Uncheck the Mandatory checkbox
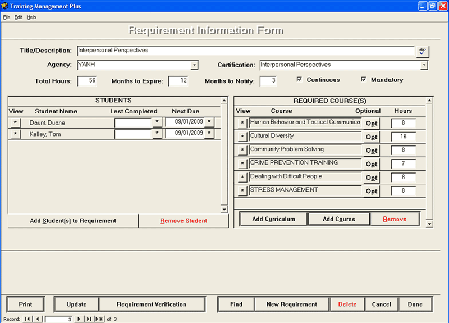 coord(364,80)
